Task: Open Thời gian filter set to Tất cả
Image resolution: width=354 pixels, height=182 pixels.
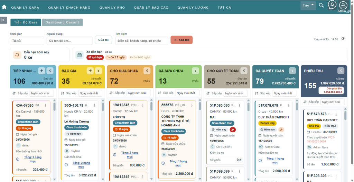Action: [x=27, y=41]
